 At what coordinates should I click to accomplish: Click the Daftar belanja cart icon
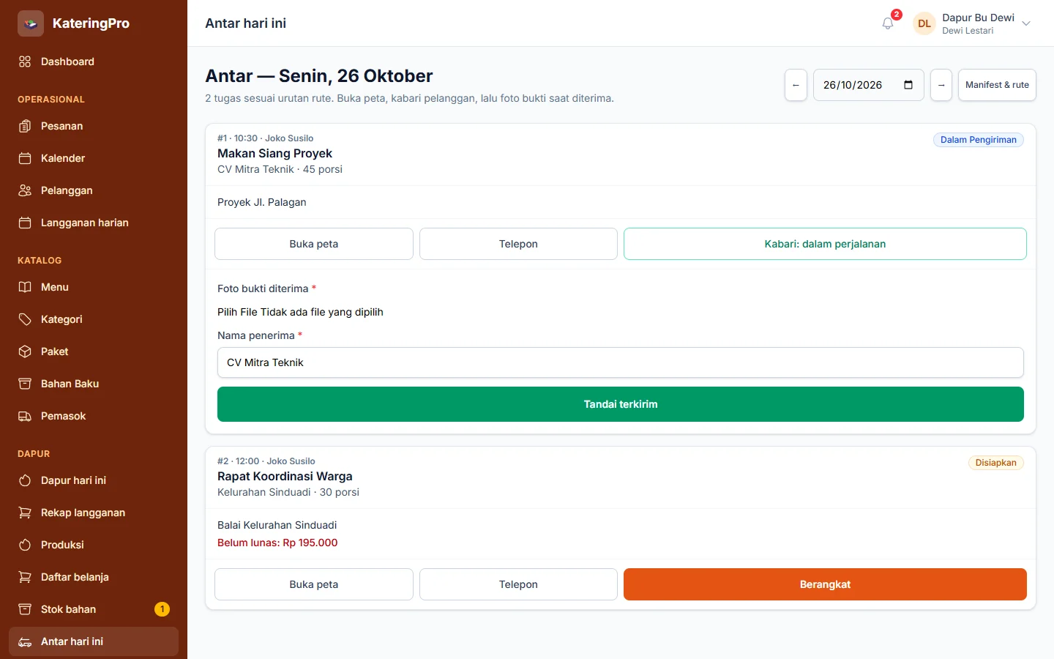25,577
